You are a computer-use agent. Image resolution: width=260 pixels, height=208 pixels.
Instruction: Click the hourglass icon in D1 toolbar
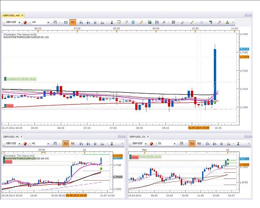pyautogui.click(x=238, y=144)
